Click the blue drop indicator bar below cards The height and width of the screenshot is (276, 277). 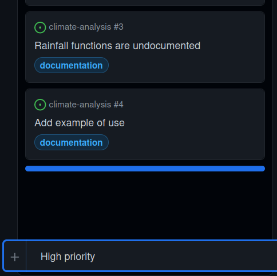[x=145, y=169]
